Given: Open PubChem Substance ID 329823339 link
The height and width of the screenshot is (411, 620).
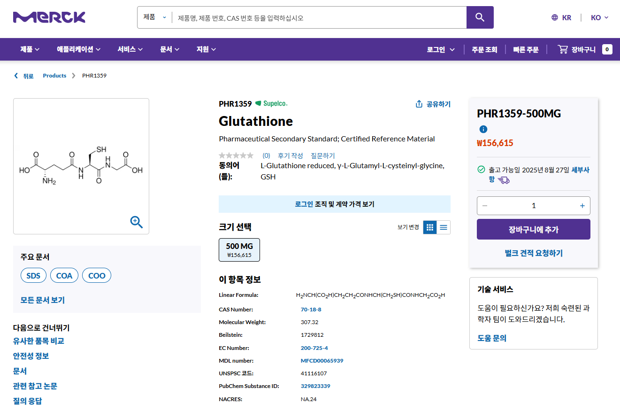Looking at the screenshot, I should 315,386.
